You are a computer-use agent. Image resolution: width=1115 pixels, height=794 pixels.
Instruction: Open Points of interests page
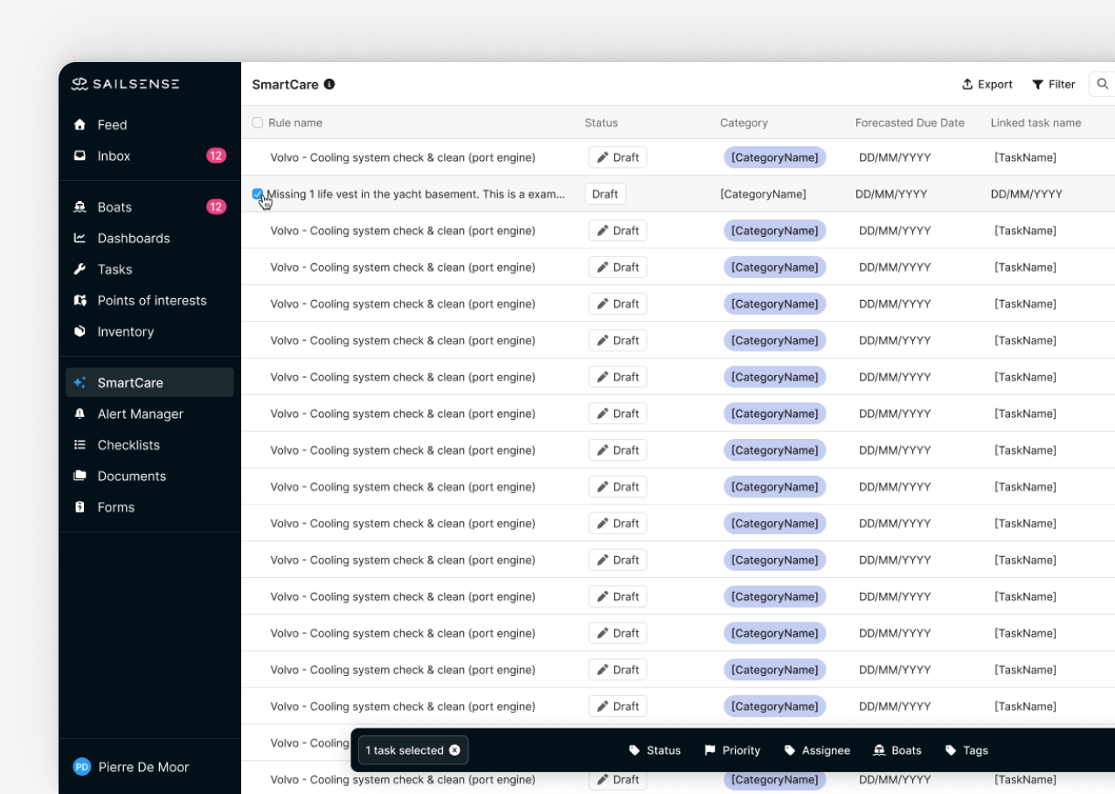pyautogui.click(x=152, y=300)
